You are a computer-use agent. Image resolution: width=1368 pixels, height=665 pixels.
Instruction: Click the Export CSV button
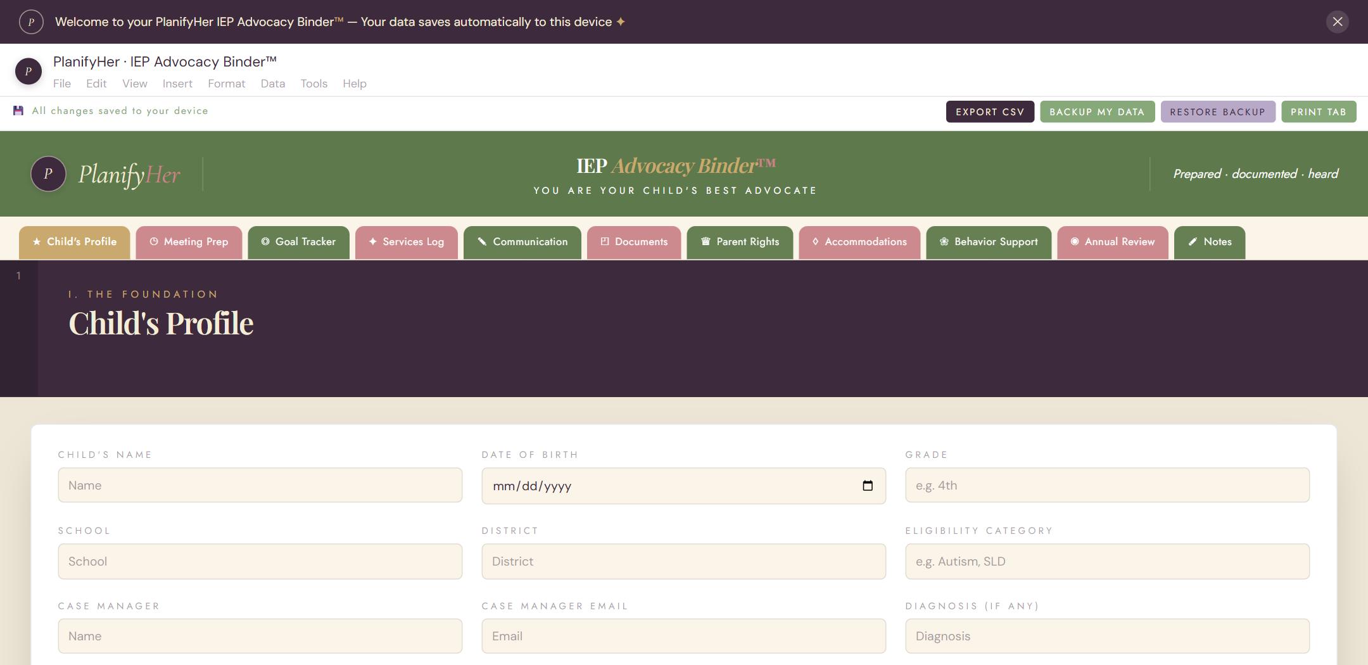click(990, 111)
